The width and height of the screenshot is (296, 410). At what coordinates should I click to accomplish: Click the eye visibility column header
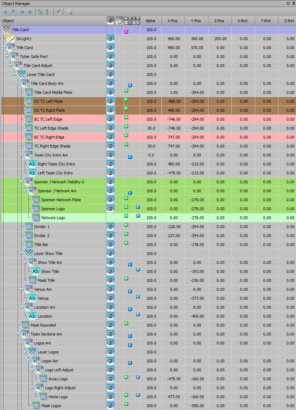111,21
